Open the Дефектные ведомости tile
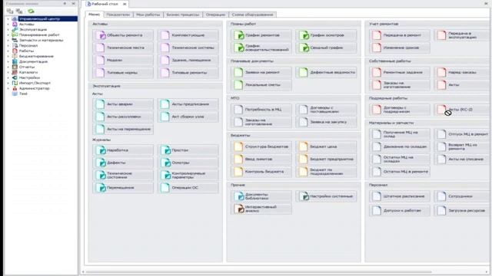The image size is (492, 276). click(x=326, y=72)
